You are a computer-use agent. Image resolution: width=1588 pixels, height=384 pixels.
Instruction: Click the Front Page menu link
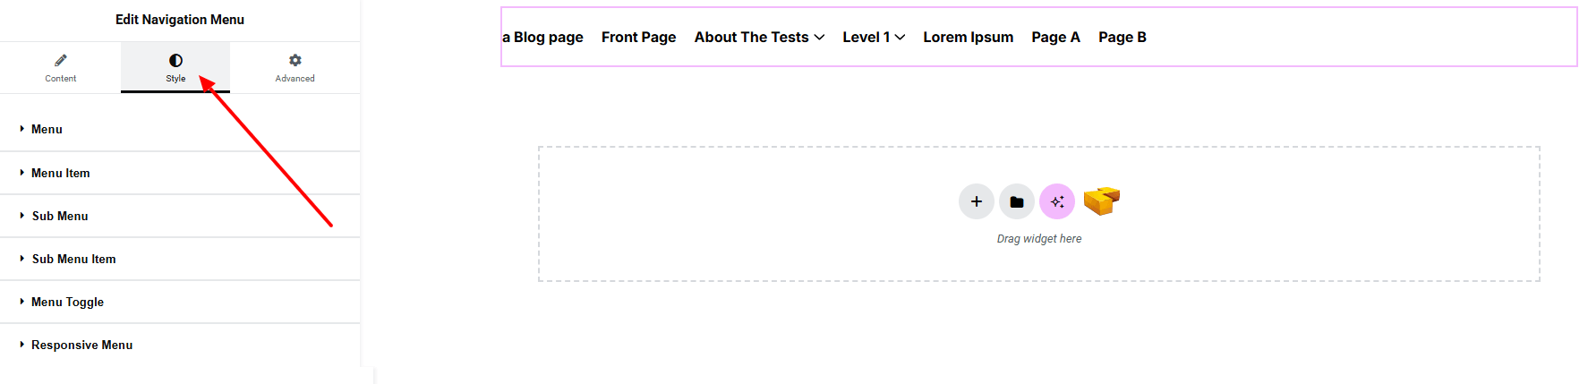[x=638, y=38]
